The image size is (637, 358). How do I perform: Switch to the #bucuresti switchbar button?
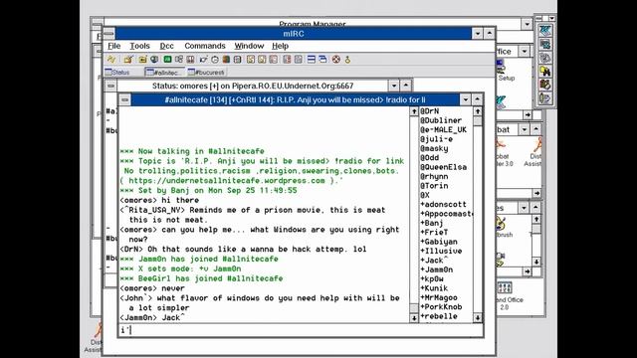pyautogui.click(x=206, y=73)
